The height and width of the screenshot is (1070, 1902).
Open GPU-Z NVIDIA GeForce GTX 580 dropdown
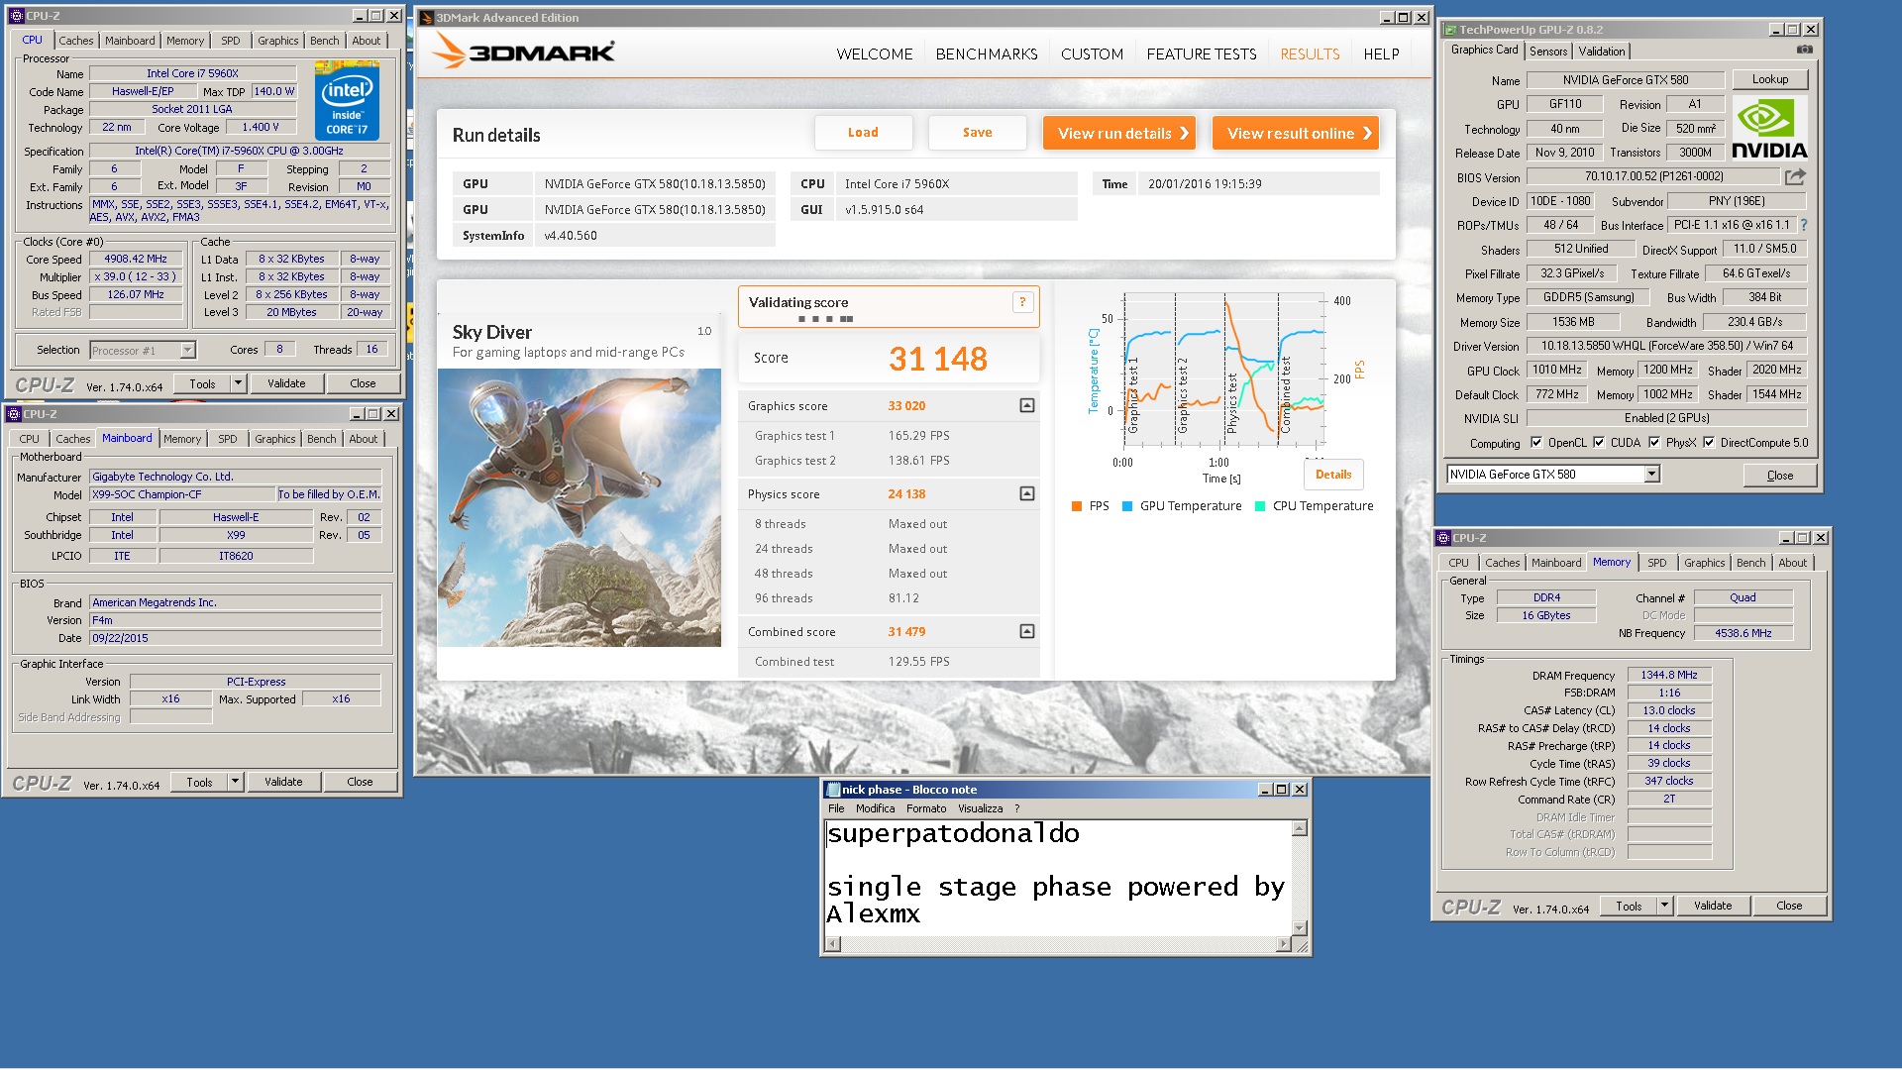pos(1651,475)
